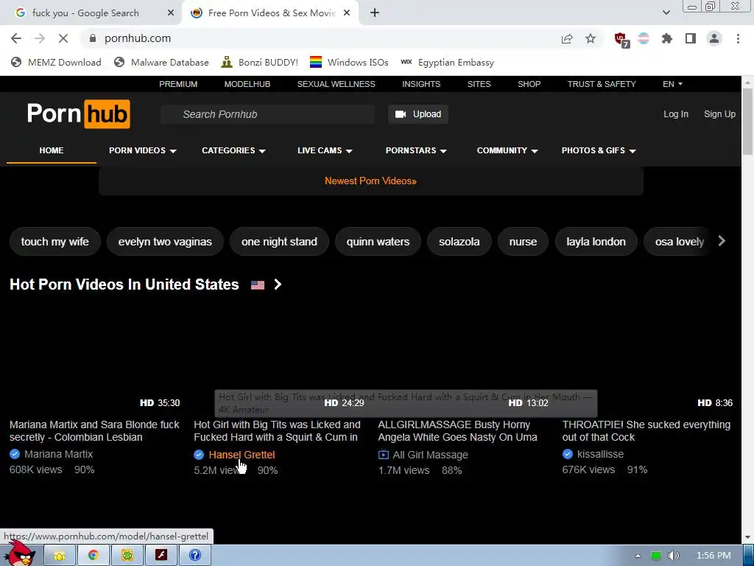Open the Angry Birds start button
754x566 pixels.
pos(20,553)
